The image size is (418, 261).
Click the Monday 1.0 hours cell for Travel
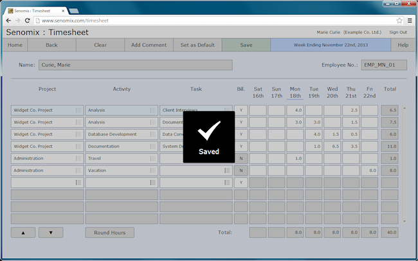(295, 158)
